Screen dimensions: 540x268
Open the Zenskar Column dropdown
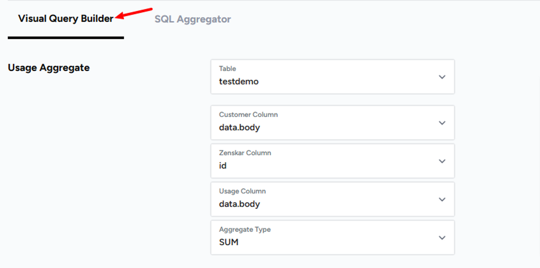click(333, 161)
